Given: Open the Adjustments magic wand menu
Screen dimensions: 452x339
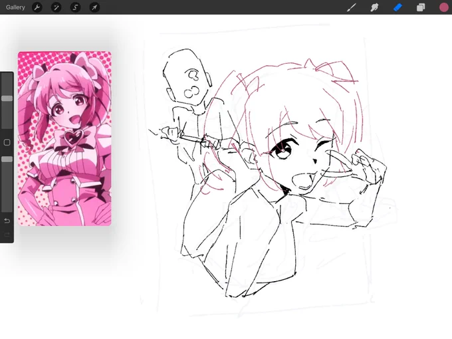Looking at the screenshot, I should [x=56, y=7].
